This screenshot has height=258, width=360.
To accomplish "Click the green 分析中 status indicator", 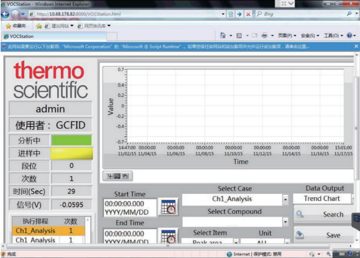I will tap(72, 141).
